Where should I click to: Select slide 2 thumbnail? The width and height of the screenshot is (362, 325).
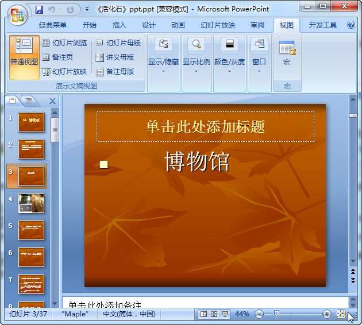point(31,149)
